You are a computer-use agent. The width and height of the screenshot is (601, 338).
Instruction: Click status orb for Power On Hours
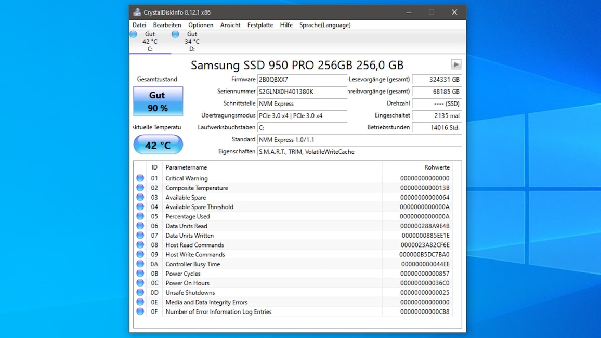140,283
